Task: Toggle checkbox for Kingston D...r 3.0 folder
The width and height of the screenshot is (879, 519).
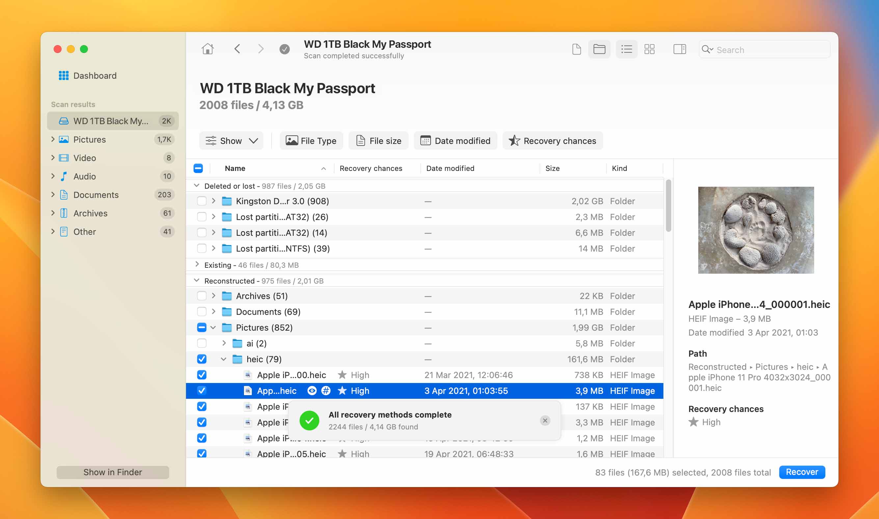Action: (202, 201)
